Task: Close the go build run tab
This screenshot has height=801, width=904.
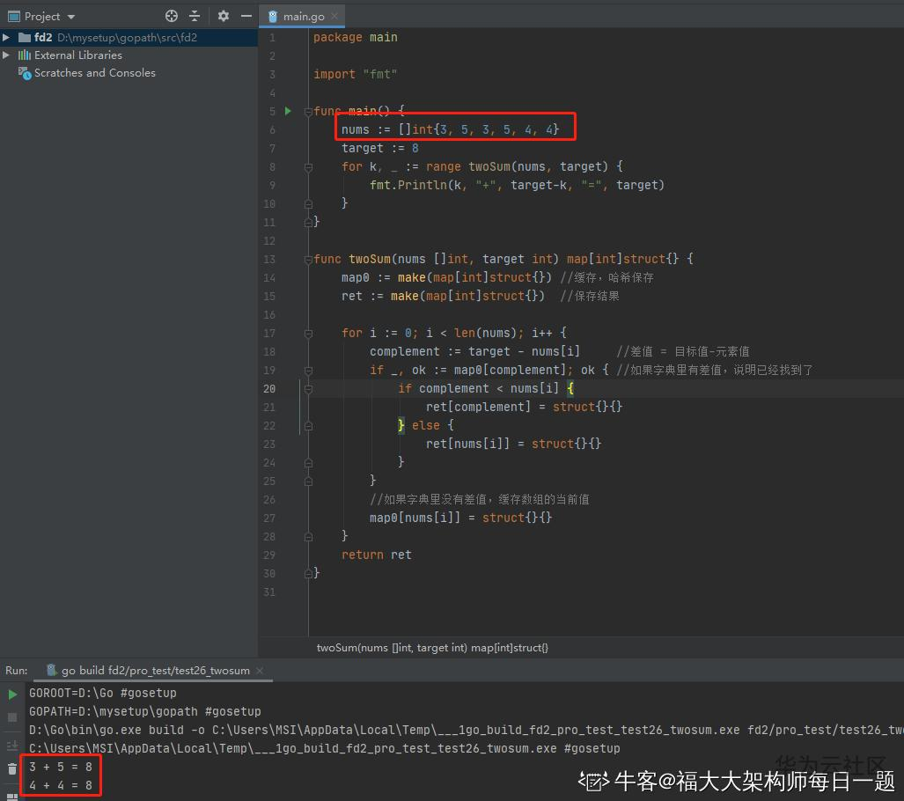Action: pos(260,670)
